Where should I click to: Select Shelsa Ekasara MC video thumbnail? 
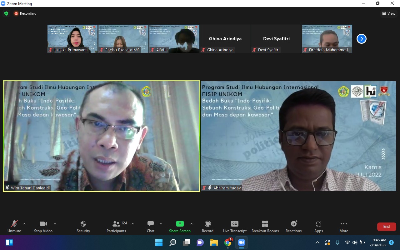point(123,39)
